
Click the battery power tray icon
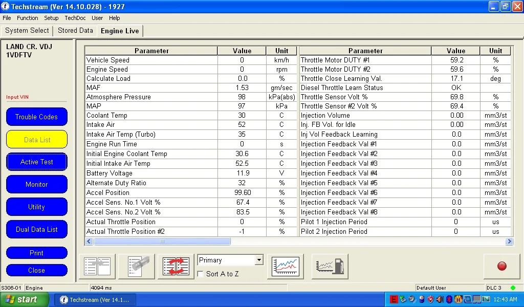pos(422,299)
